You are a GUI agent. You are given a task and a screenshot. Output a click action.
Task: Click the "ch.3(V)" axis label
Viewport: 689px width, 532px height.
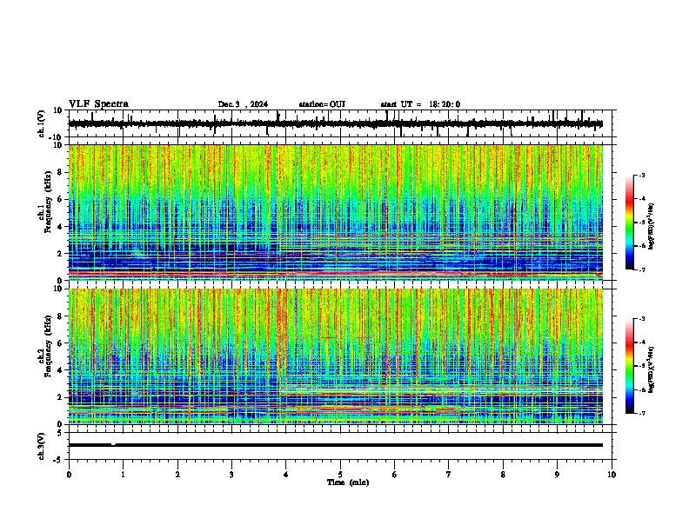tap(42, 446)
